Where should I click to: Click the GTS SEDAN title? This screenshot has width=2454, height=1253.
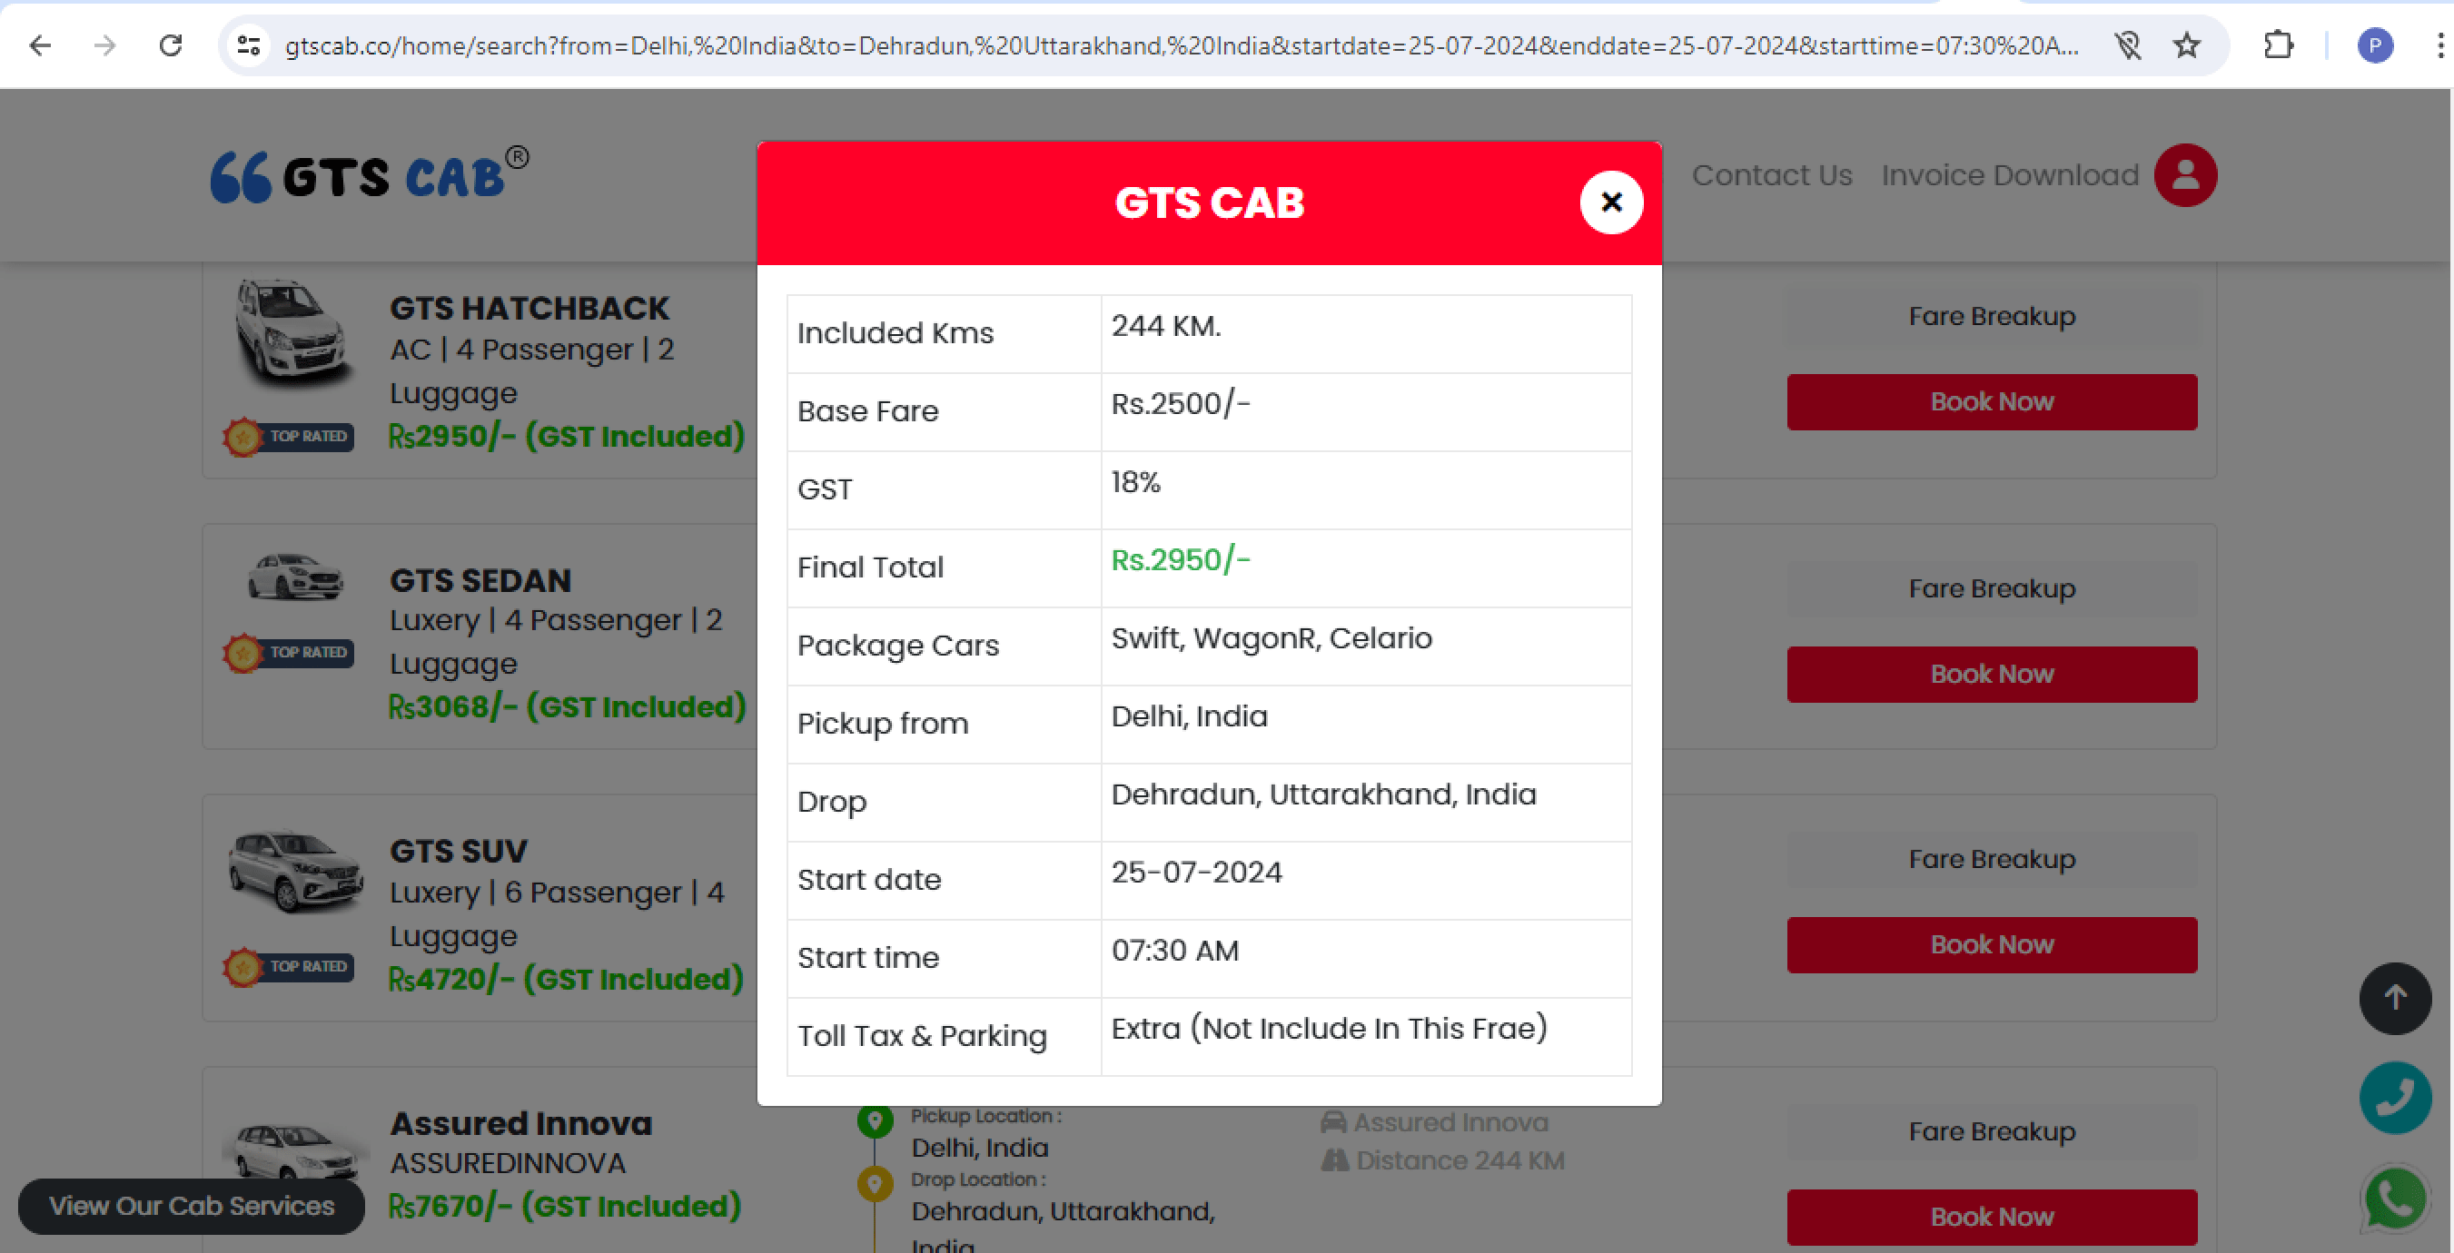(x=480, y=580)
